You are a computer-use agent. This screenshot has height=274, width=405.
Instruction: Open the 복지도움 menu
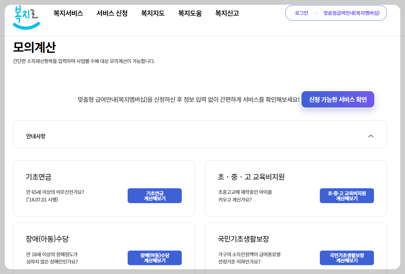[190, 13]
